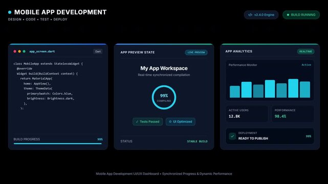Click the checkmark icon in Tests Passed
Screen dimensions: 328x184
click(137, 122)
